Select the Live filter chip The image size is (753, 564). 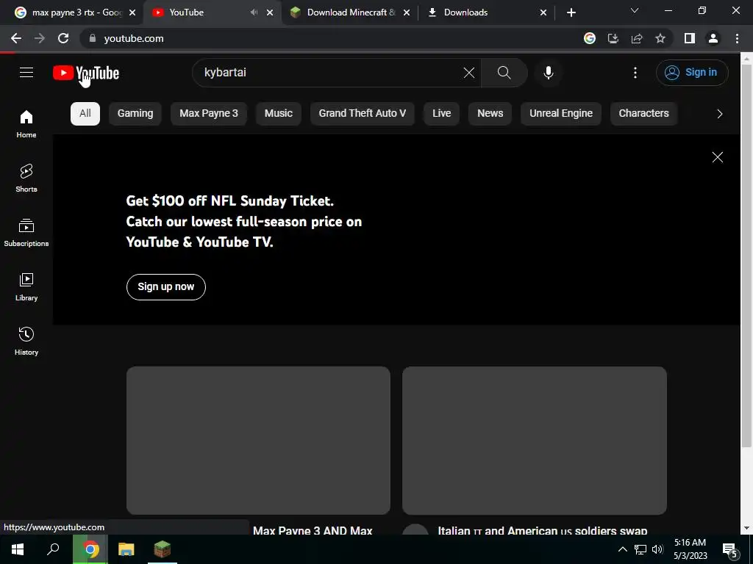pyautogui.click(x=441, y=114)
